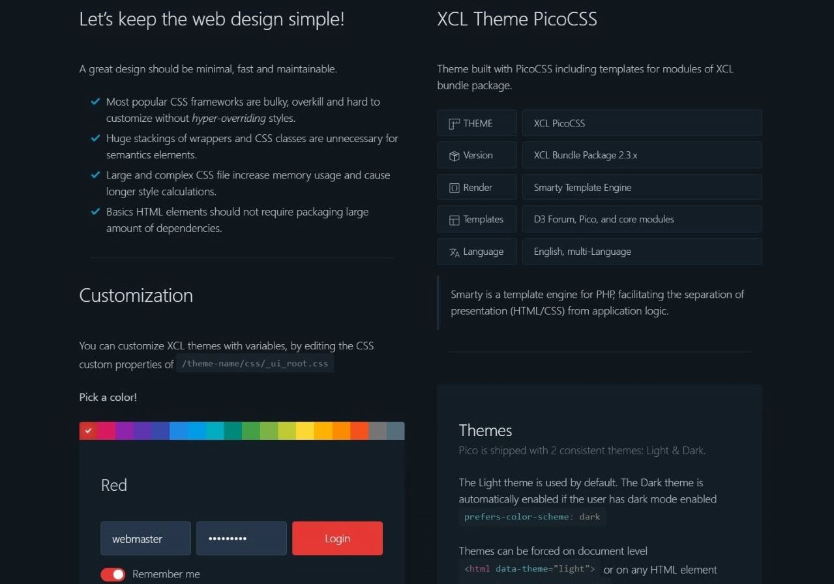Viewport: 834px width, 584px height.
Task: Click the Render braces icon
Action: pyautogui.click(x=454, y=188)
